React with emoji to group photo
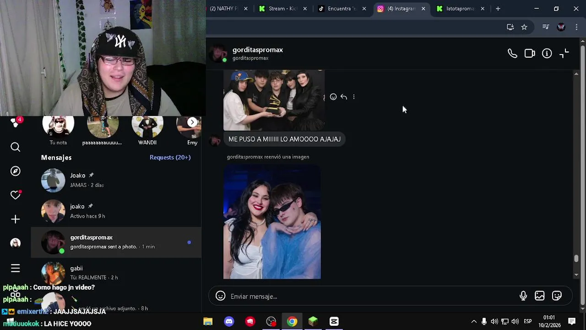586x330 pixels. [333, 97]
